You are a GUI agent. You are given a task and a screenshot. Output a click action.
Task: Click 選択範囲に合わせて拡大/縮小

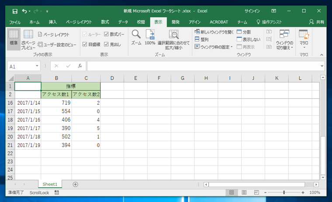point(173,40)
